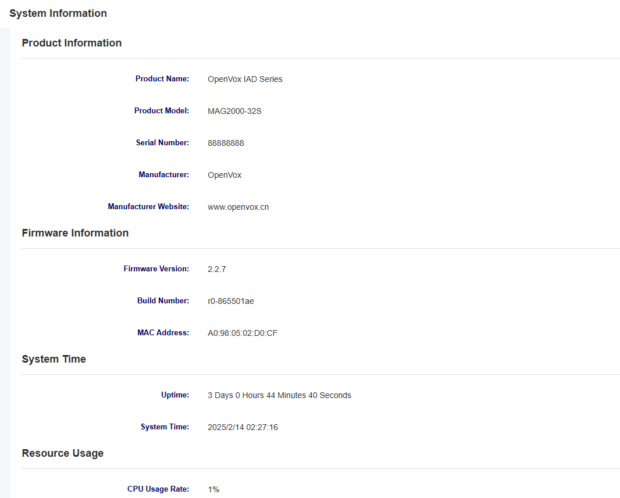Image resolution: width=620 pixels, height=498 pixels.
Task: Select the timestamp 2025/2/14 02:27:16
Action: (x=243, y=427)
